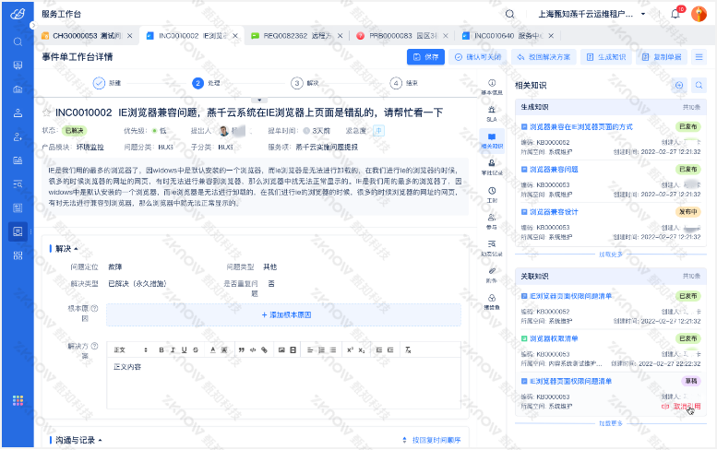The image size is (717, 450).
Task: Switch to the REQ0082362 tab
Action: [x=297, y=36]
